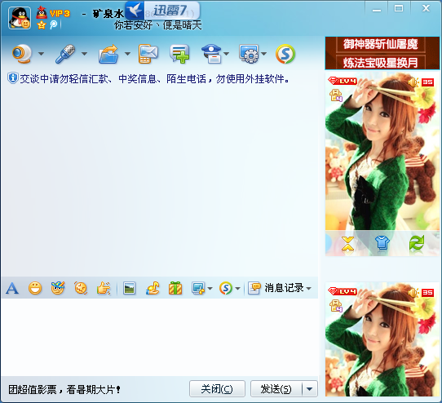This screenshot has height=403, width=442.
Task: Click the send file folder icon
Action: 108,54
